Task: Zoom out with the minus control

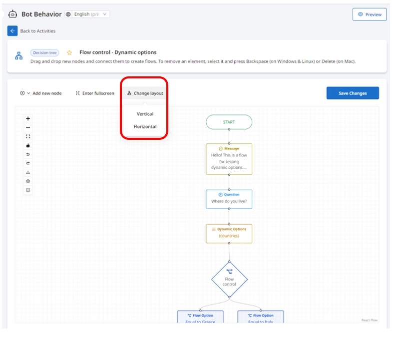Action: tap(28, 127)
